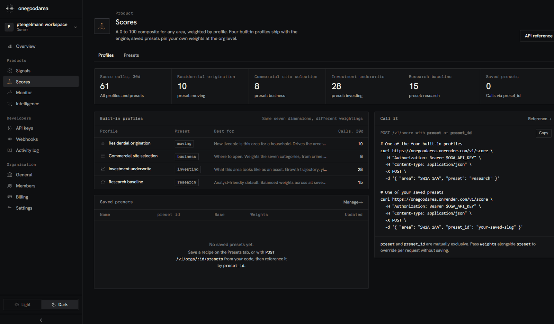Click the preset_id column header
This screenshot has height=324, width=554.
pyautogui.click(x=169, y=215)
